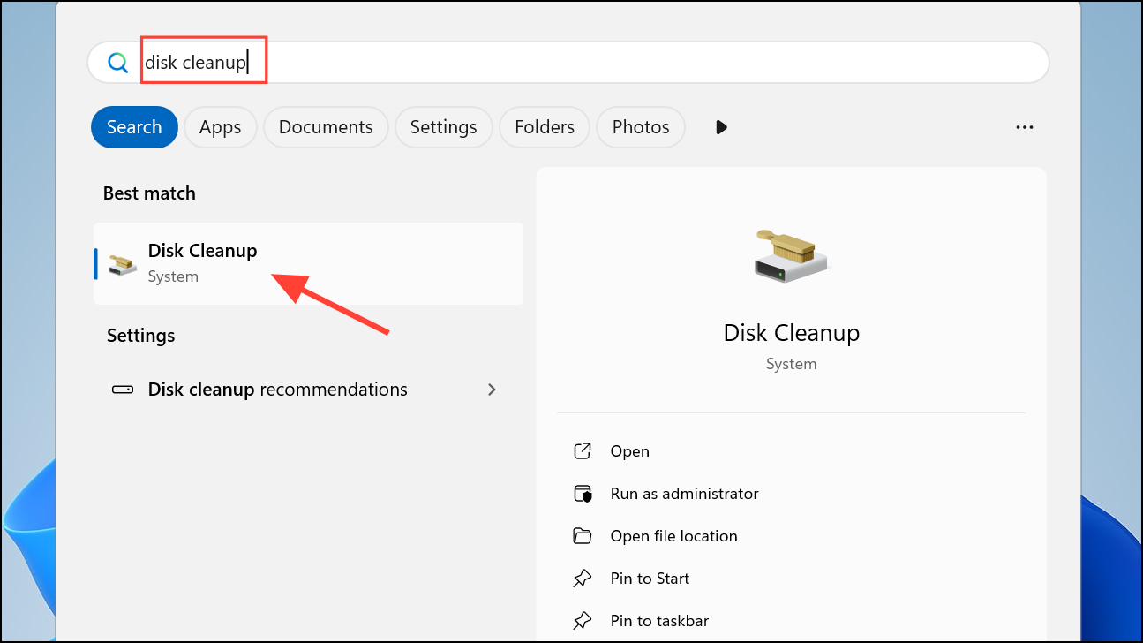Click the search magnifier icon
This screenshot has width=1143, height=643.
click(117, 62)
